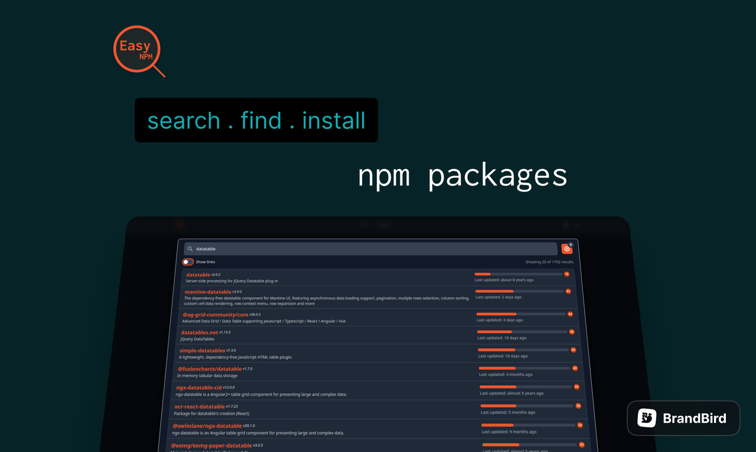Open the mantine-datatable package link
756x452 pixels.
pyautogui.click(x=208, y=292)
